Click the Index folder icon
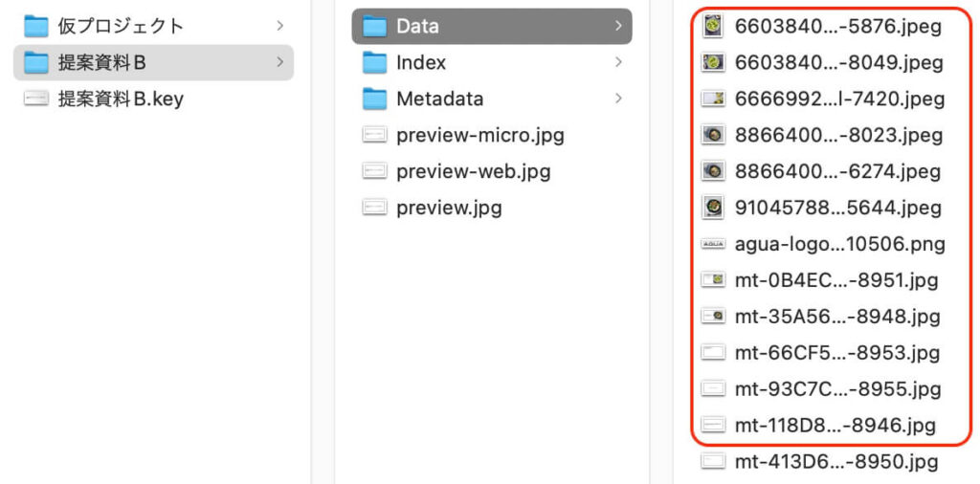 tap(374, 62)
